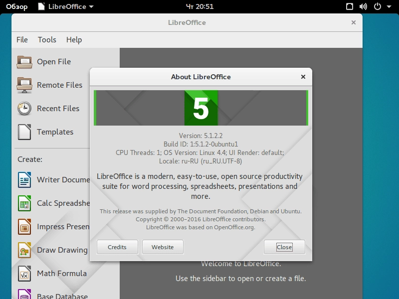The height and width of the screenshot is (299, 399).
Task: Click the Locale: ru-RU text line
Action: click(x=200, y=161)
